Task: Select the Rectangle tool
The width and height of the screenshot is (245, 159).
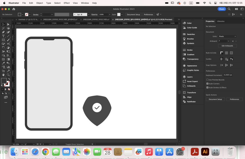Action: 3,40
